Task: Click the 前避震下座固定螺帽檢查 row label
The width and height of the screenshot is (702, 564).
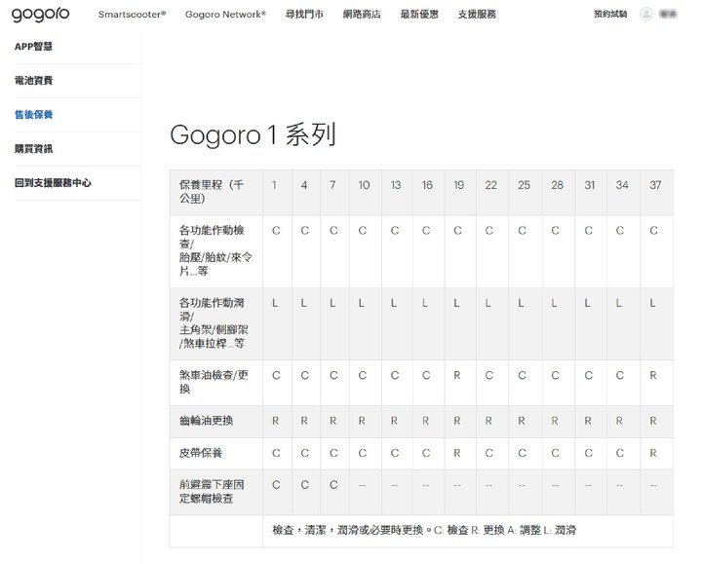Action: (213, 492)
